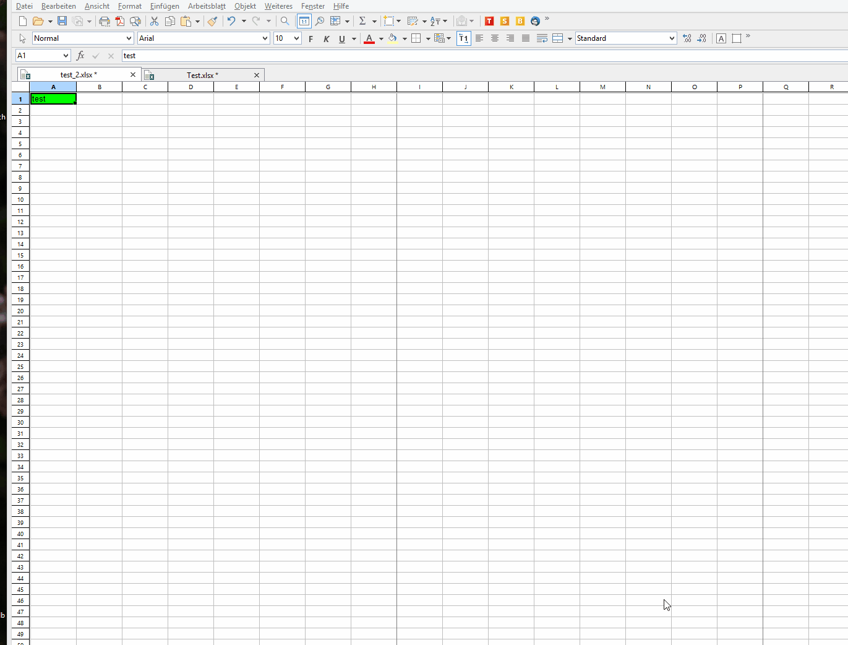Launch the red TextMaker icon

tap(489, 21)
